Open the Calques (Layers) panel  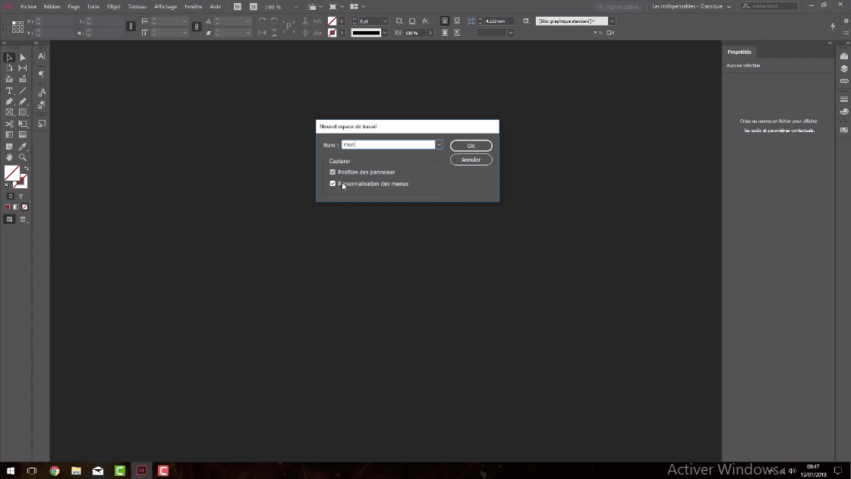tap(843, 68)
